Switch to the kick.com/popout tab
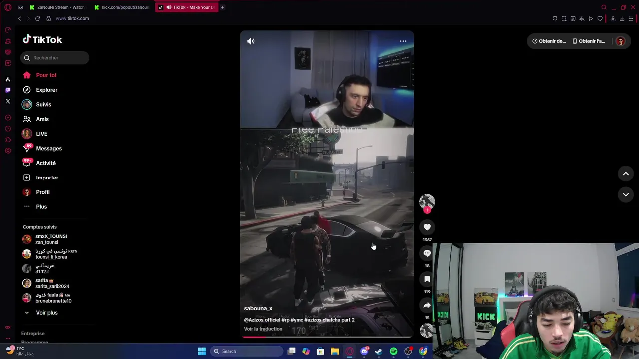The height and width of the screenshot is (359, 639). click(x=122, y=7)
